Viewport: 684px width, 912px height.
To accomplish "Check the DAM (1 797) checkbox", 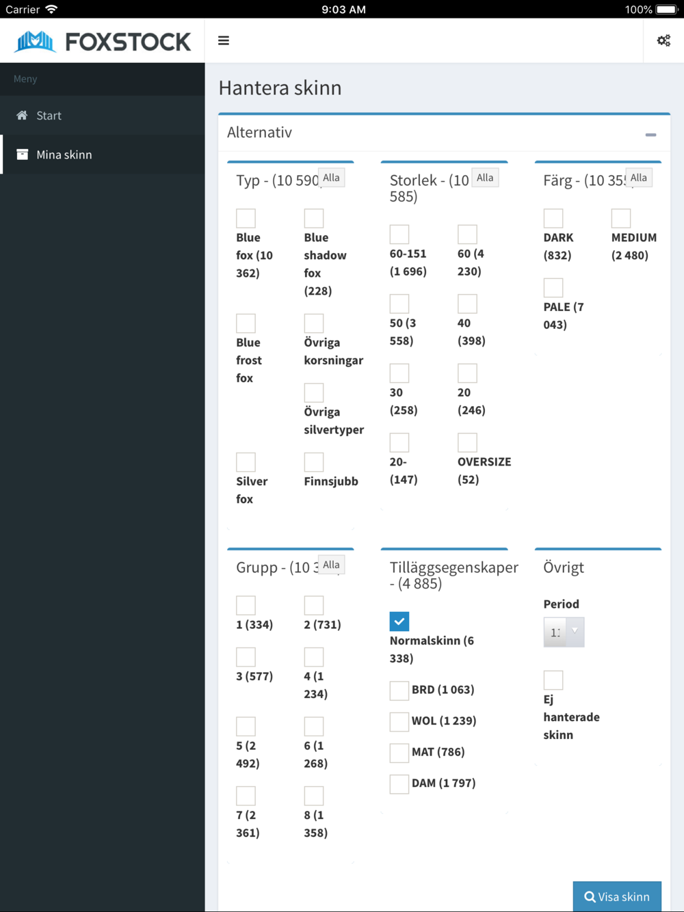I will point(399,783).
